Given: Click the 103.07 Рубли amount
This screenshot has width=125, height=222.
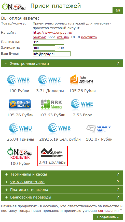Looking at the screenshot, I should (x=99, y=139).
